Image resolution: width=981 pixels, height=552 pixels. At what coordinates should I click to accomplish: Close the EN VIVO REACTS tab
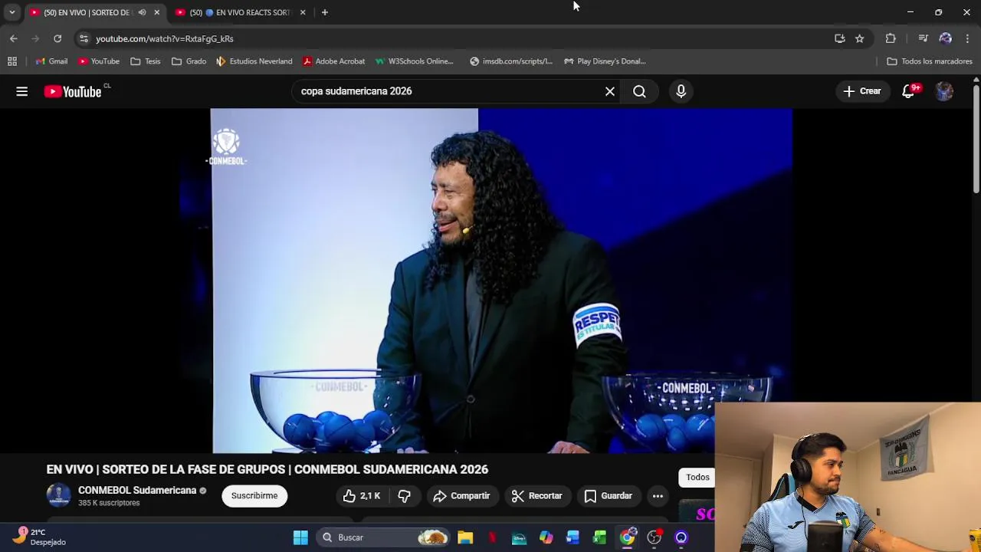point(303,12)
